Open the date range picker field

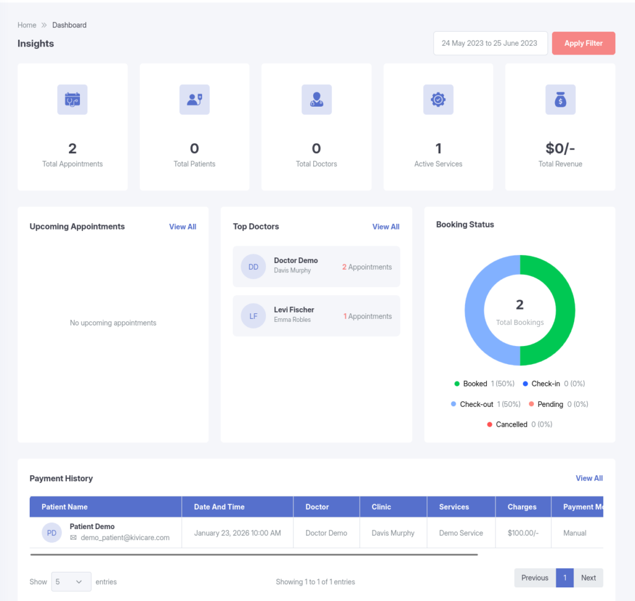click(x=490, y=43)
